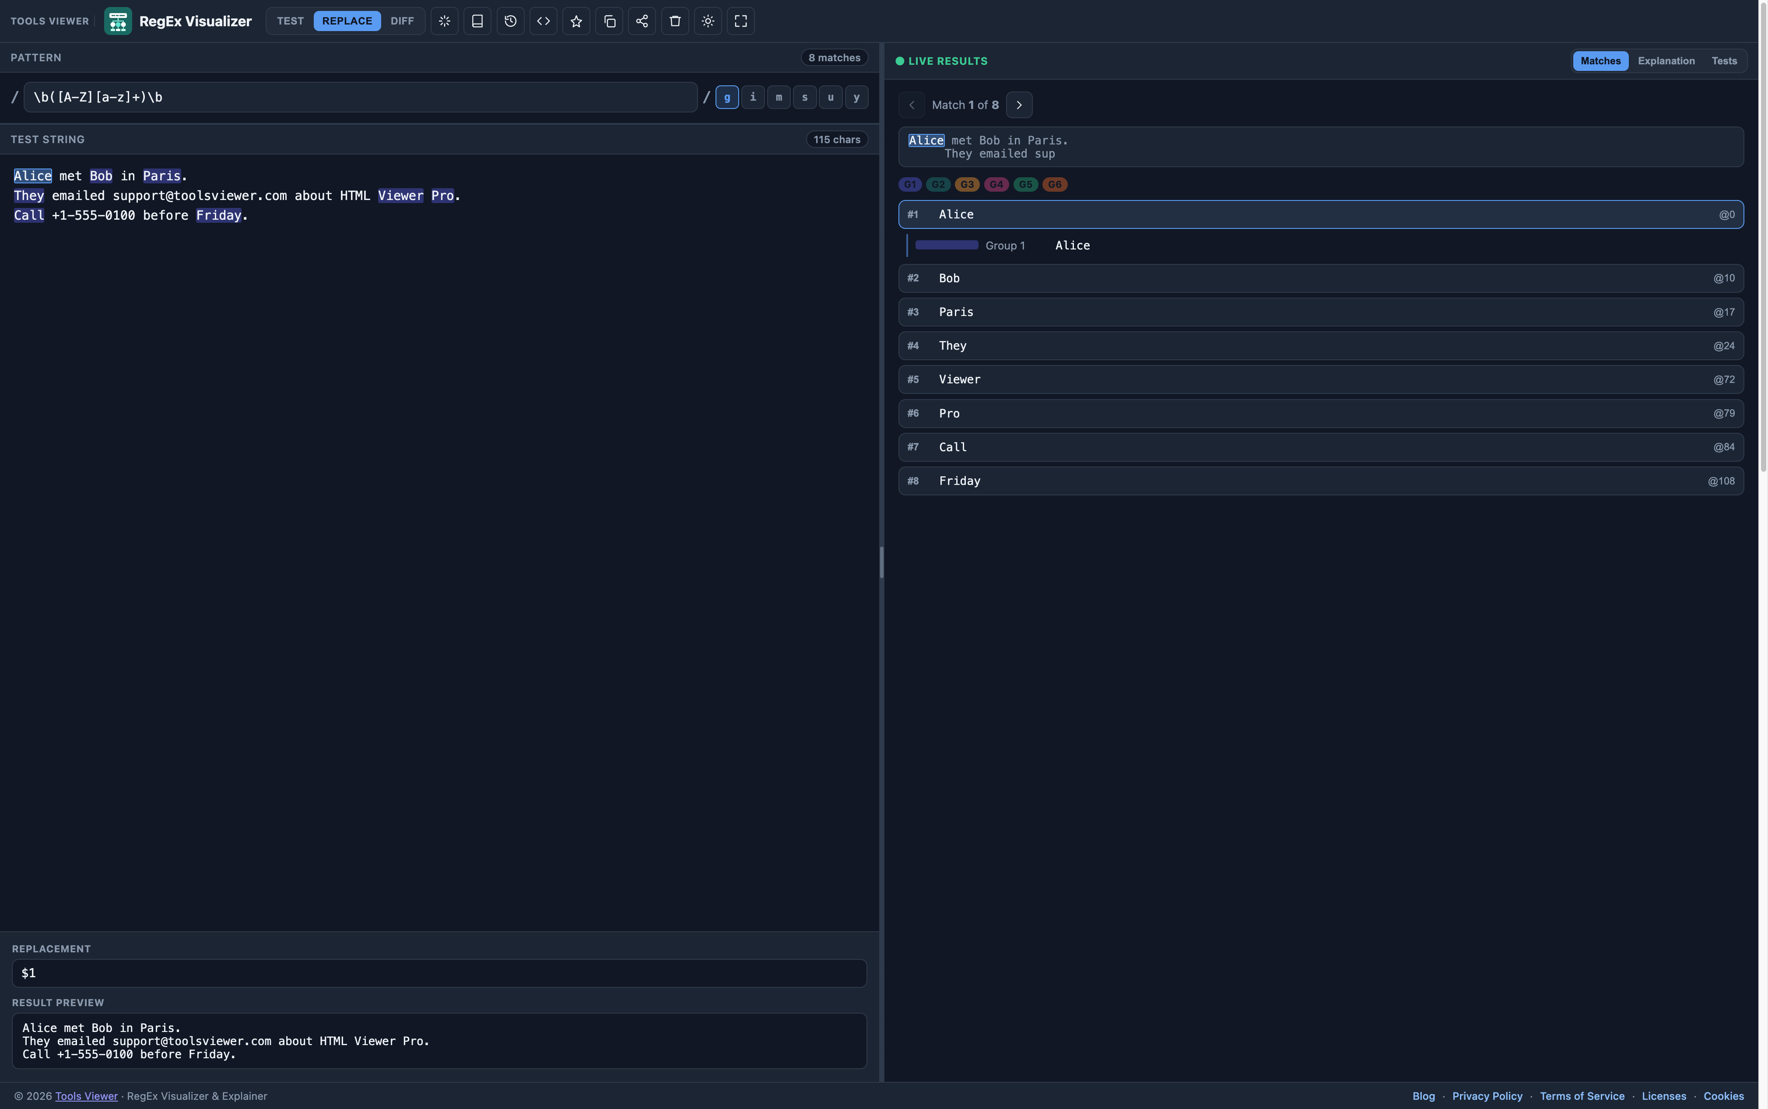Click the G6 group color badge
The height and width of the screenshot is (1109, 1768).
click(x=1055, y=185)
